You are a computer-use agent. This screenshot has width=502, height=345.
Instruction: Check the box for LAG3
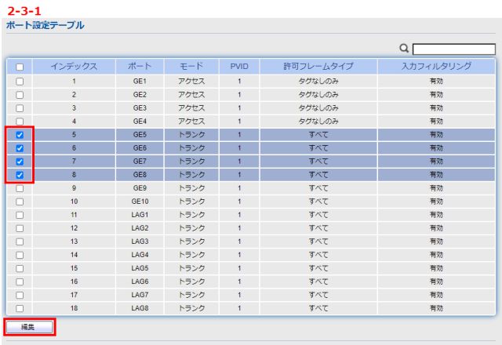[x=20, y=241]
